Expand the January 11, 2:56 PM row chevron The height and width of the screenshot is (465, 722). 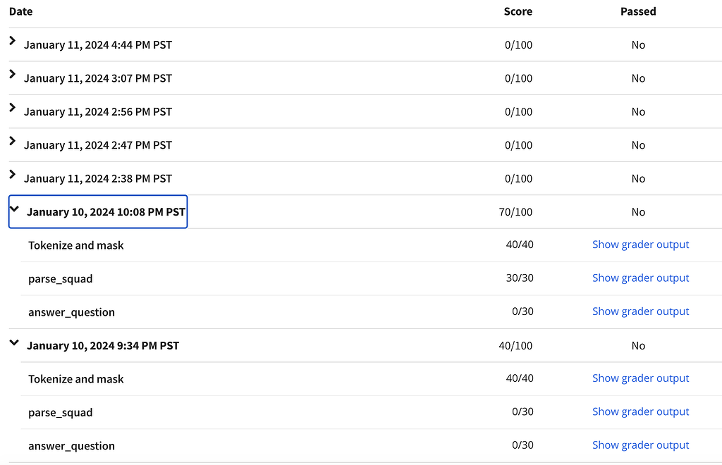12,108
